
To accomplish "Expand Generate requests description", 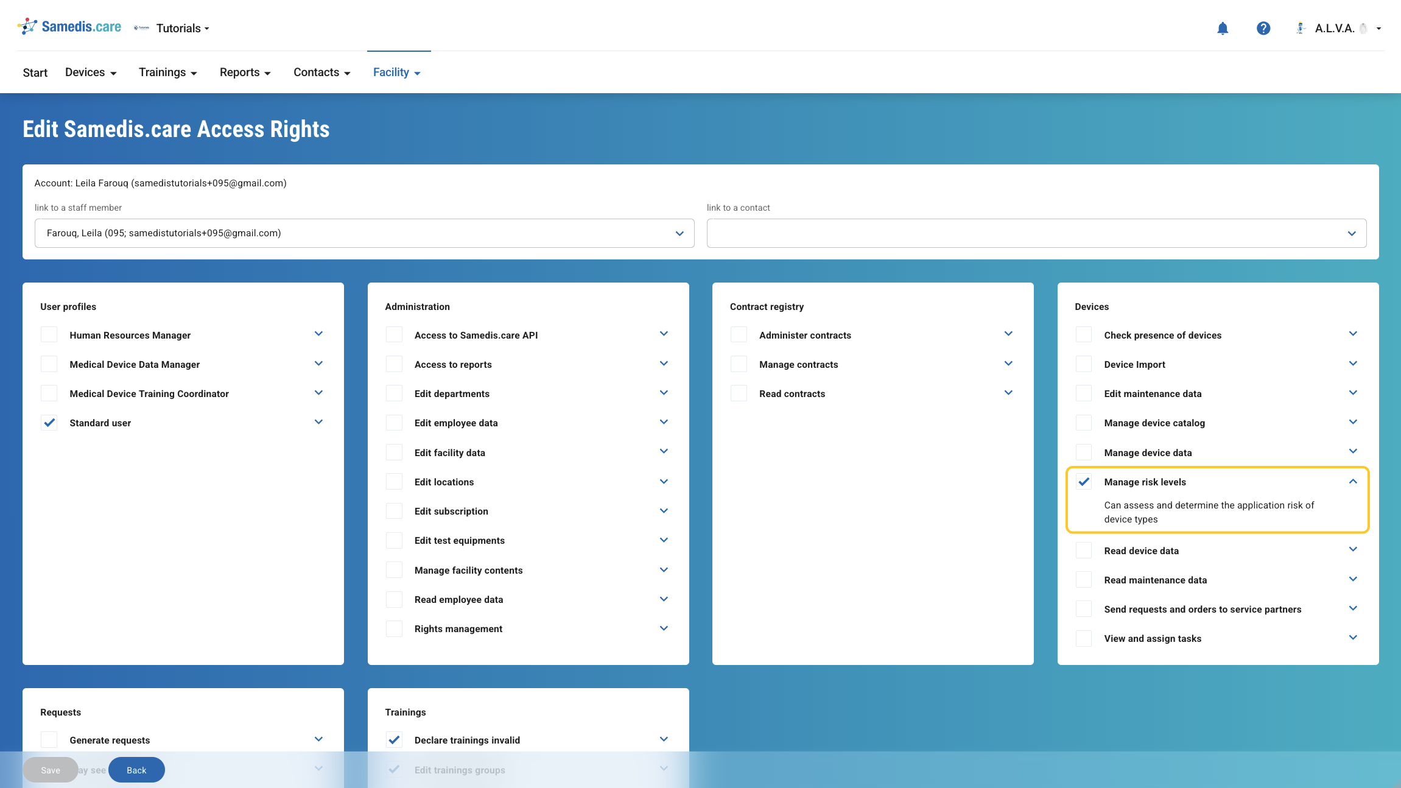I will tap(318, 739).
